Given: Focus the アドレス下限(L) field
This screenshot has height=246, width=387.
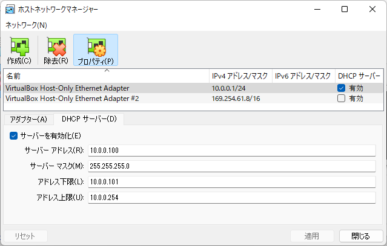Looking at the screenshot, I should tap(232, 182).
